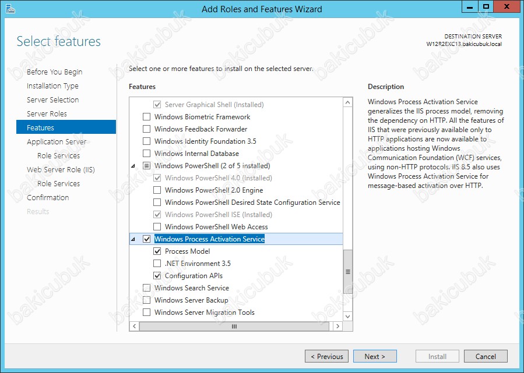
Task: Select Windows Identity Foundation 3.5 label
Action: (205, 141)
